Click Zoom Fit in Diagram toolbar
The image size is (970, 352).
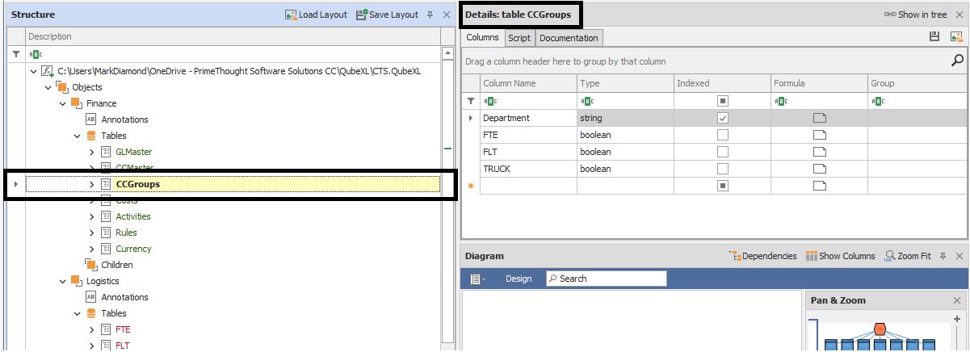(890, 256)
